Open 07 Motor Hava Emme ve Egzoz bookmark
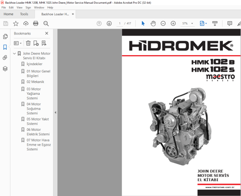 tap(39, 144)
